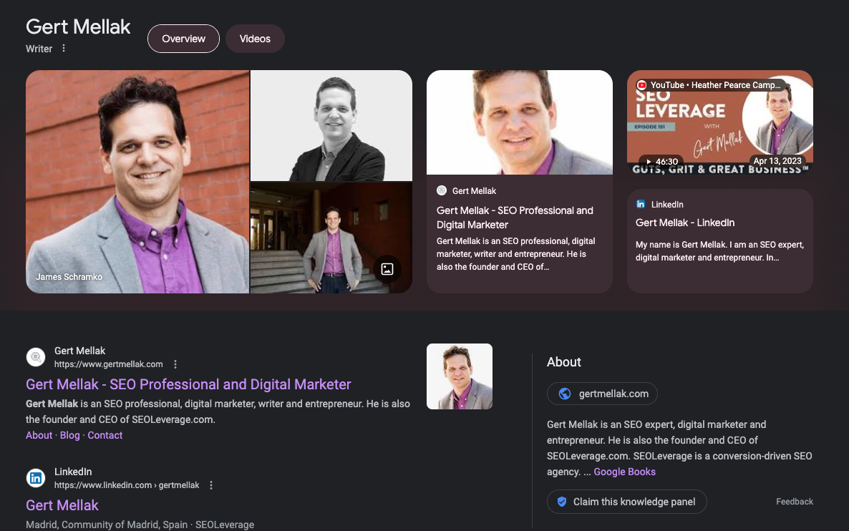Open the James Schramko portrait photo
Screen dimensions: 849x531
click(137, 182)
